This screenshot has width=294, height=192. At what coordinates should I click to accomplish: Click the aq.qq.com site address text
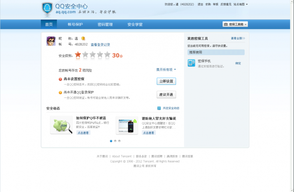pos(66,12)
